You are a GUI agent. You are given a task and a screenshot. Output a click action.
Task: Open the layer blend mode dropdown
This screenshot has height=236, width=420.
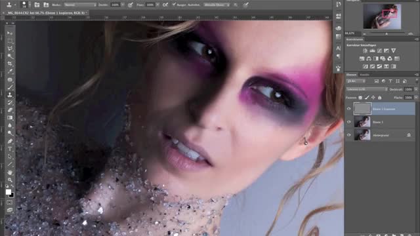point(367,89)
